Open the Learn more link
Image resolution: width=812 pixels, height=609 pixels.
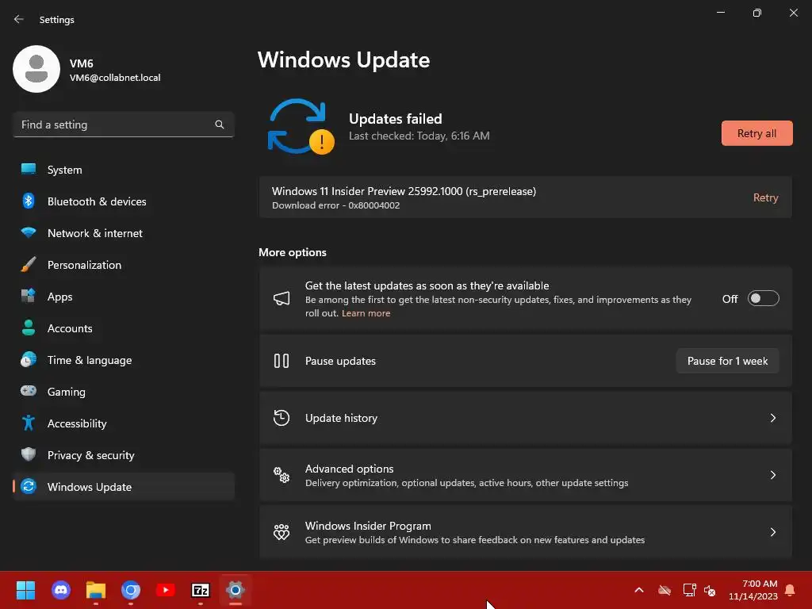tap(366, 312)
